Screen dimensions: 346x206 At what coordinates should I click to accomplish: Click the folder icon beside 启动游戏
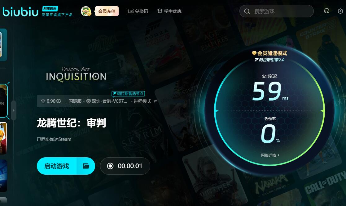tap(86, 166)
